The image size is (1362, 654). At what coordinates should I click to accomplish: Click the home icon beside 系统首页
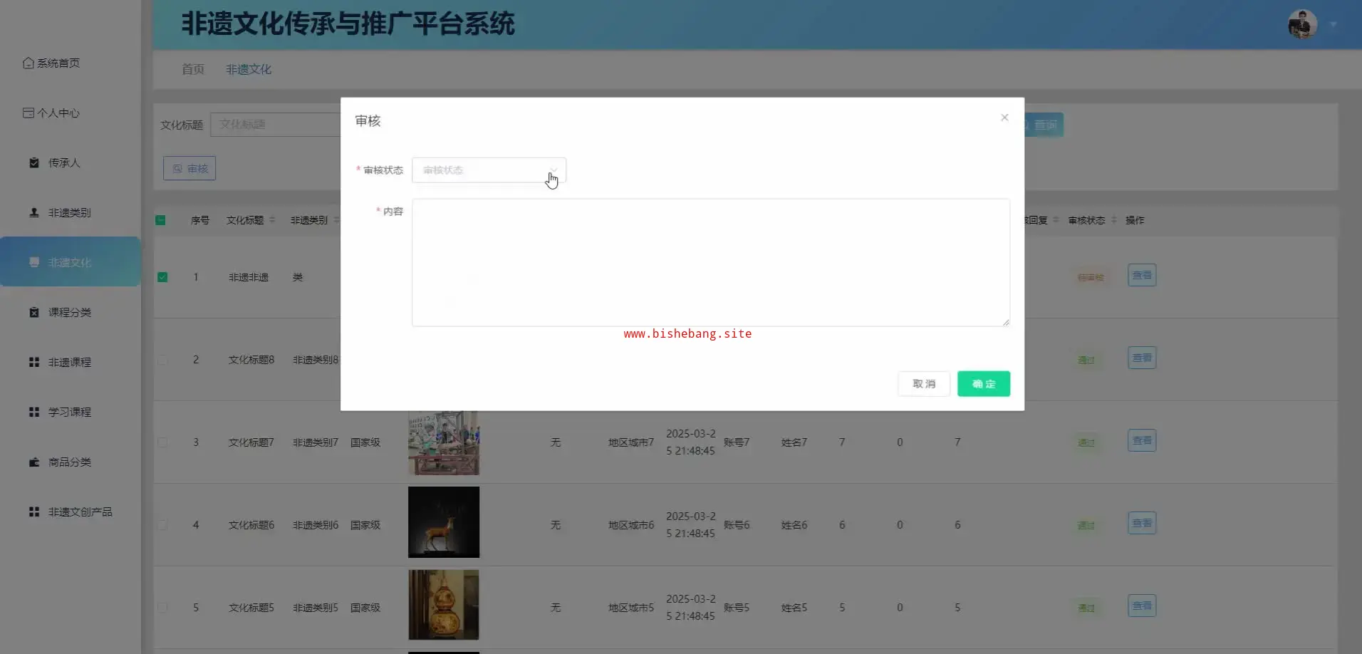(x=28, y=63)
